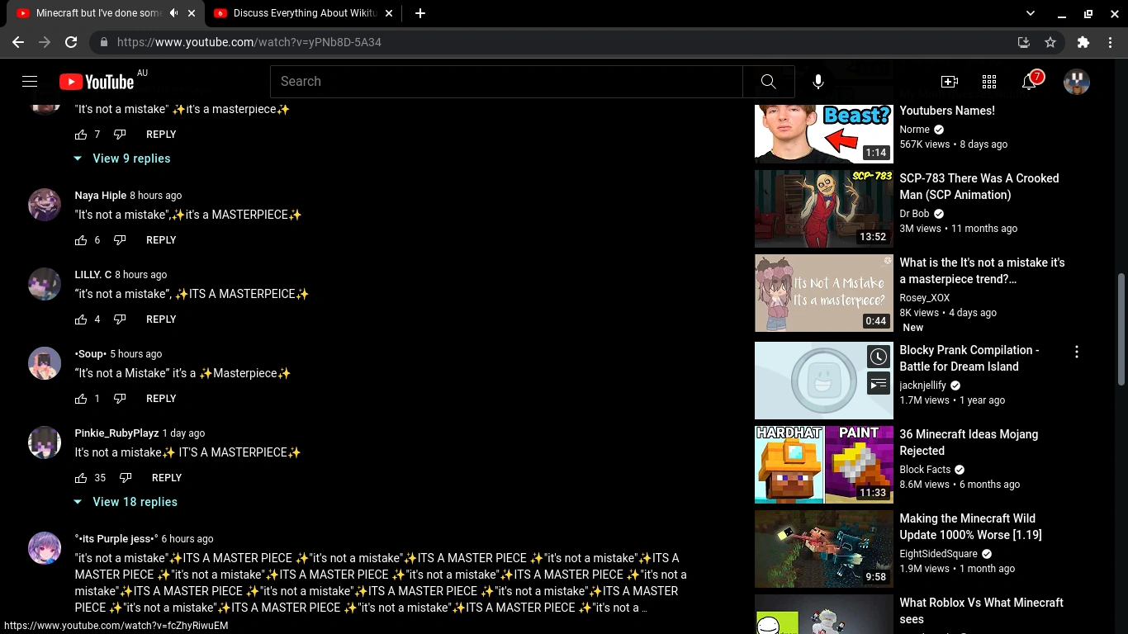This screenshot has height=634, width=1128.
Task: Open browser extensions puzzle icon
Action: click(x=1083, y=42)
